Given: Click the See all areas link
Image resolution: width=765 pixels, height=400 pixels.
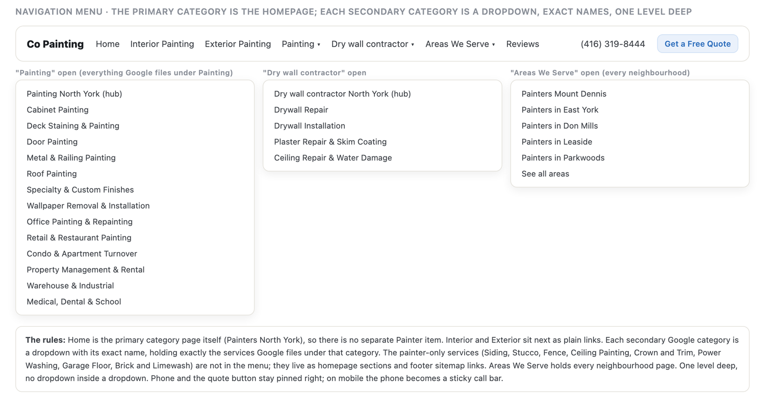Looking at the screenshot, I should (545, 174).
